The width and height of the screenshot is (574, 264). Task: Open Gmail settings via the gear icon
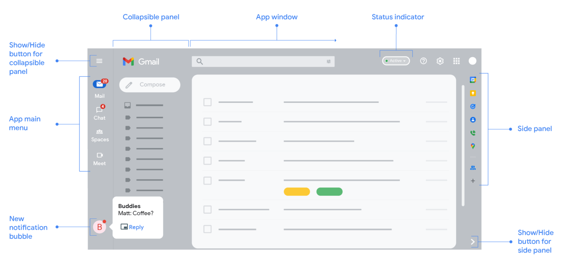tap(440, 61)
